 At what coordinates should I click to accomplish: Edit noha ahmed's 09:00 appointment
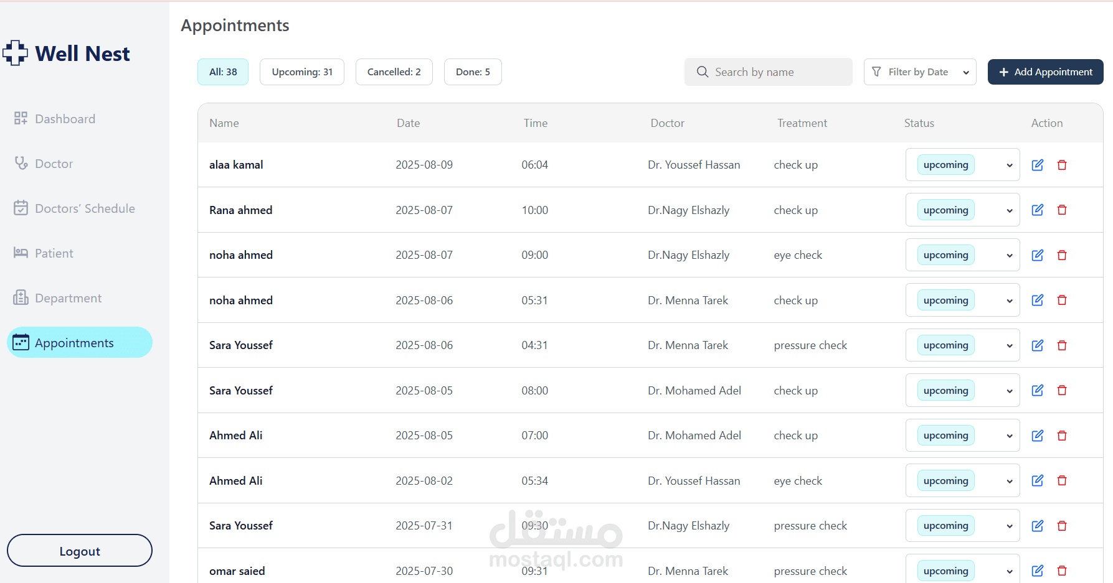(1038, 255)
